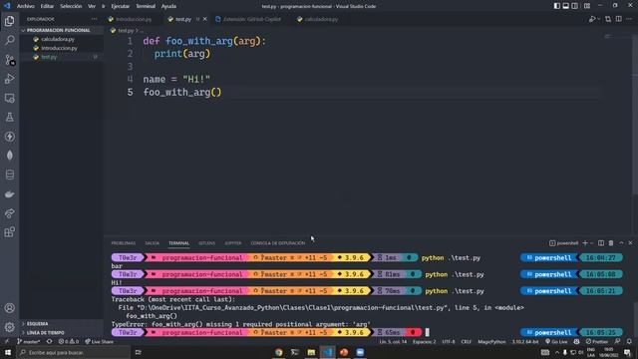Viewport: 638px width, 359px height.
Task: Switch to the PROBLEMAS panel tab
Action: pyautogui.click(x=124, y=243)
